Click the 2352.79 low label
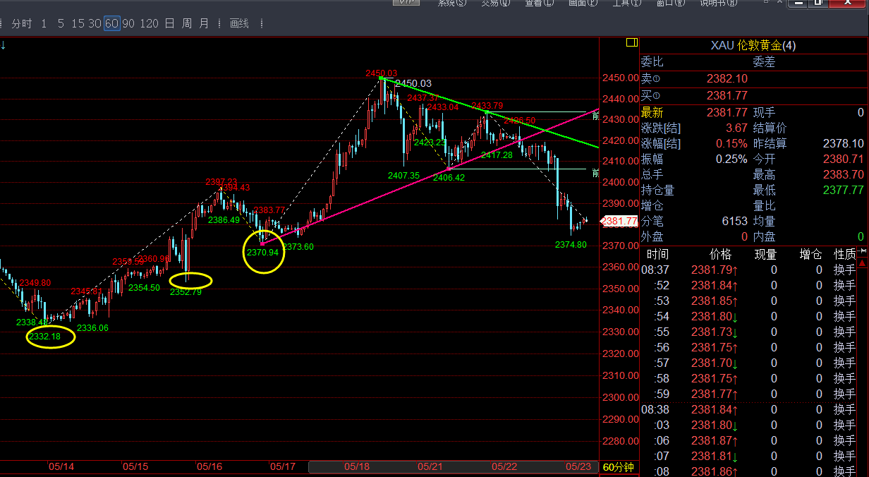 coord(186,291)
